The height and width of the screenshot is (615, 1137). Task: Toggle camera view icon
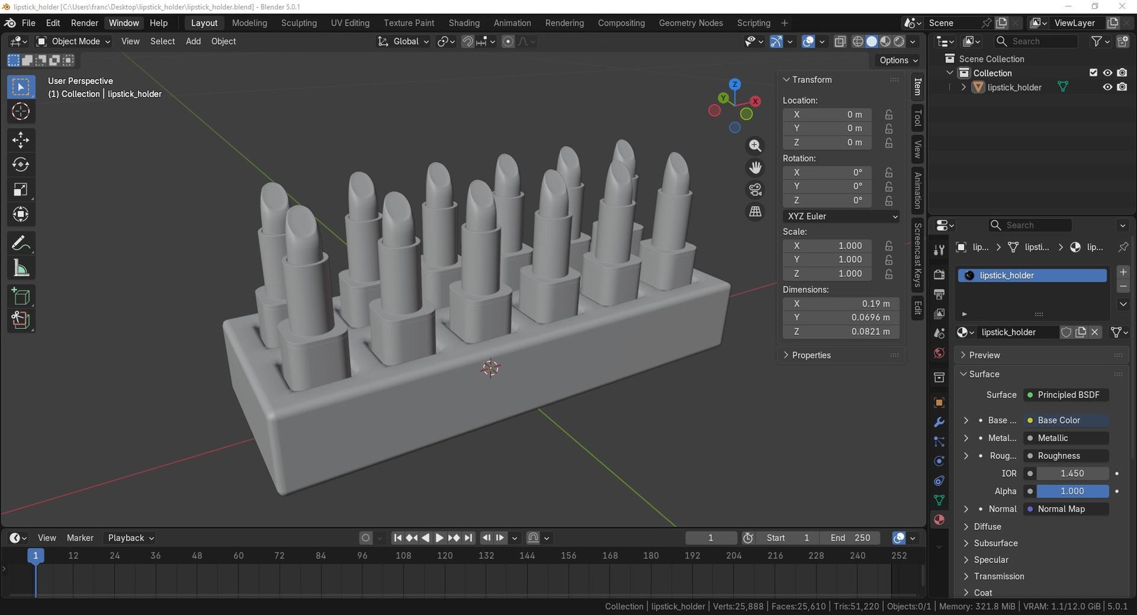coord(755,190)
